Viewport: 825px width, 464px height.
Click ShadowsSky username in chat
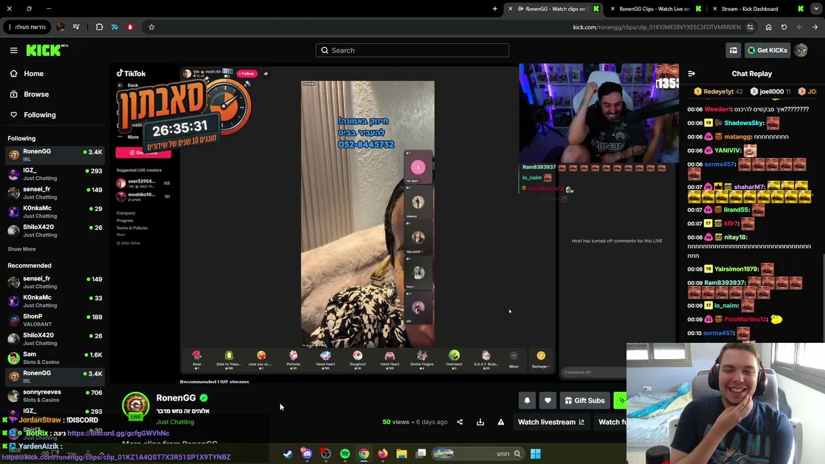click(x=744, y=123)
